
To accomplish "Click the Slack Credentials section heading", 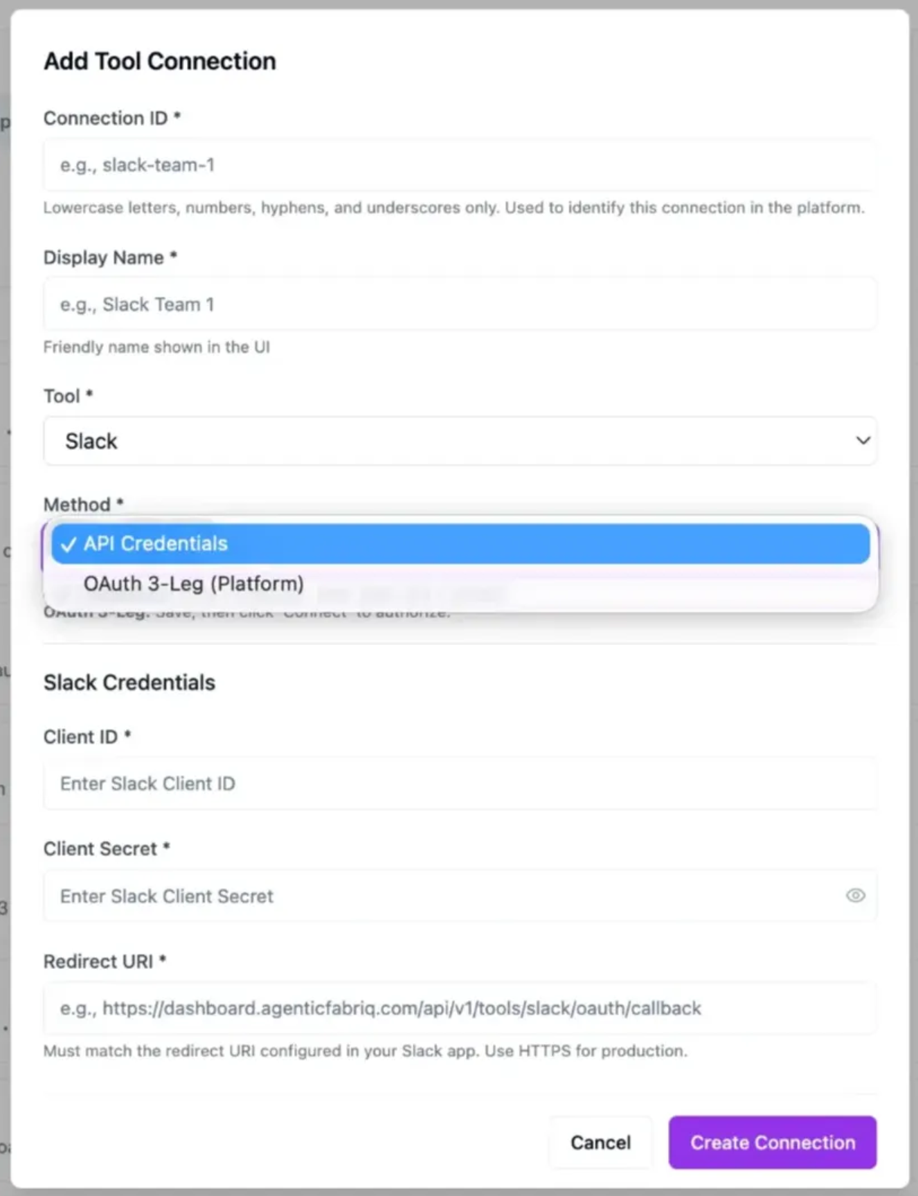I will click(129, 682).
